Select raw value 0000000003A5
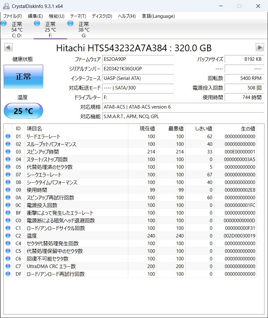The image size is (268, 318). click(240, 159)
